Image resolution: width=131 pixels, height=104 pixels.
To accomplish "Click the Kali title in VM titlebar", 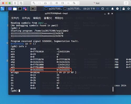I will (98, 3).
